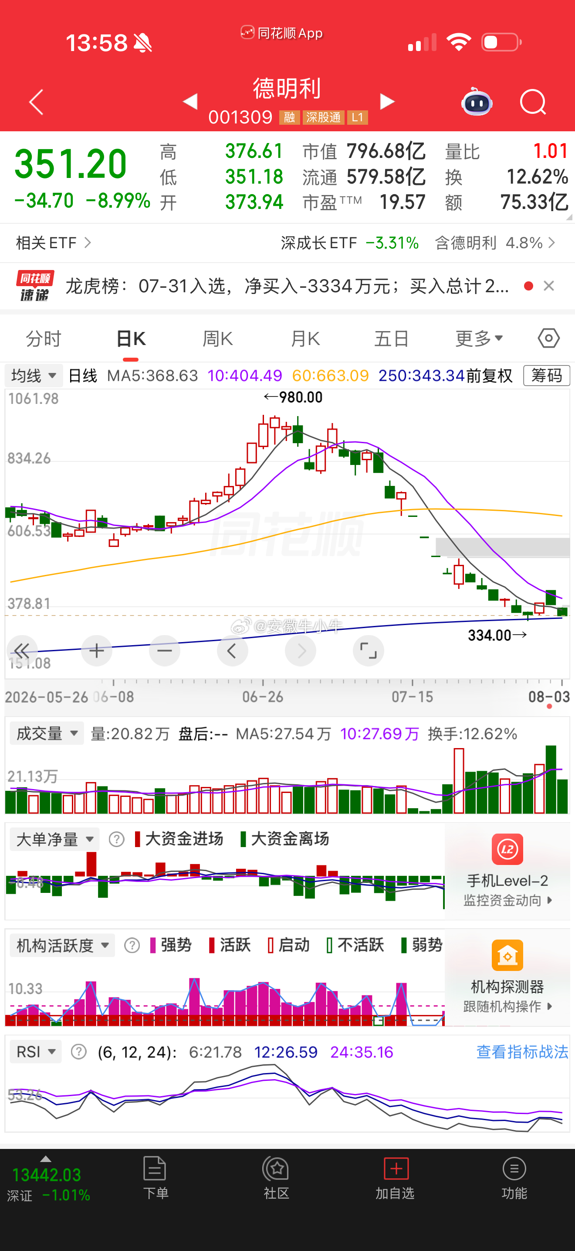Switch to 月K tab
The height and width of the screenshot is (1251, 575).
[305, 338]
